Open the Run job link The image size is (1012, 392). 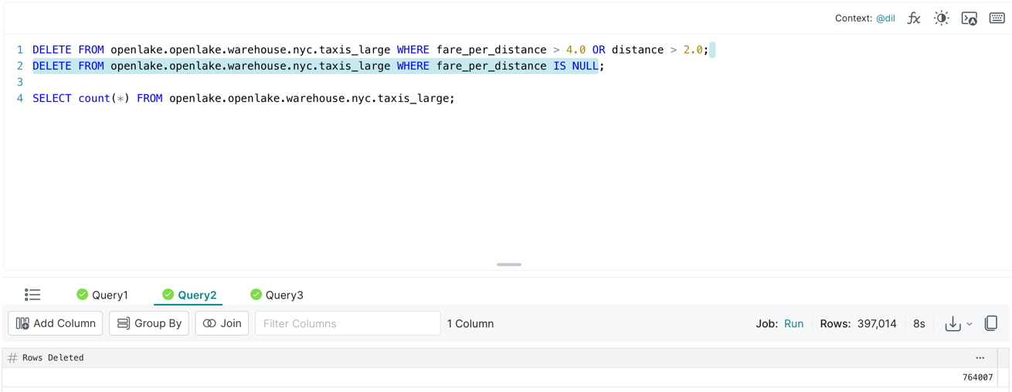tap(793, 324)
